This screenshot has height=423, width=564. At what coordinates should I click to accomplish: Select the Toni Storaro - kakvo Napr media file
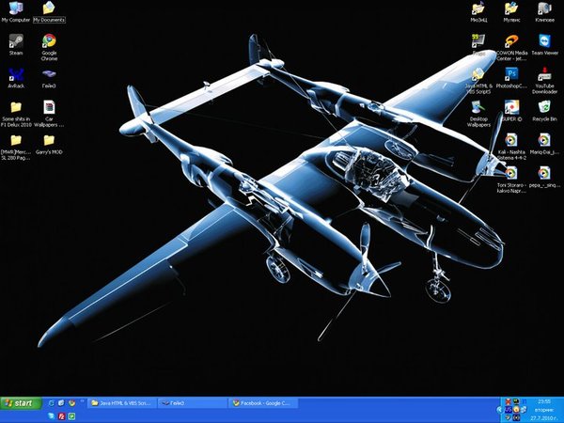(x=511, y=180)
